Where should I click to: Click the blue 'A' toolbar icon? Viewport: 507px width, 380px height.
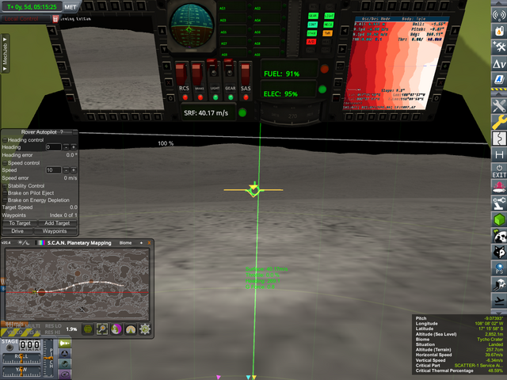499,79
